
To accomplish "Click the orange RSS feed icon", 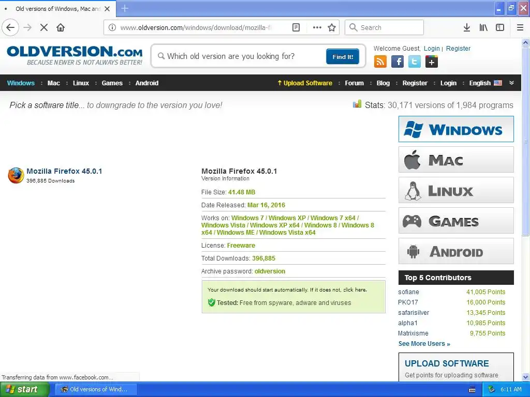I will [380, 62].
